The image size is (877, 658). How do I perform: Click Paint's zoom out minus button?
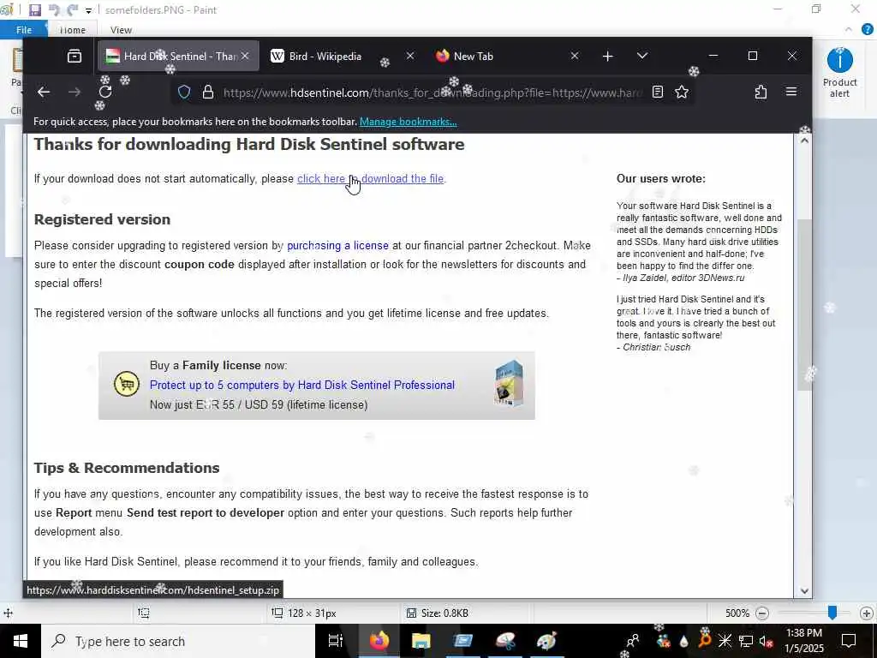(761, 613)
